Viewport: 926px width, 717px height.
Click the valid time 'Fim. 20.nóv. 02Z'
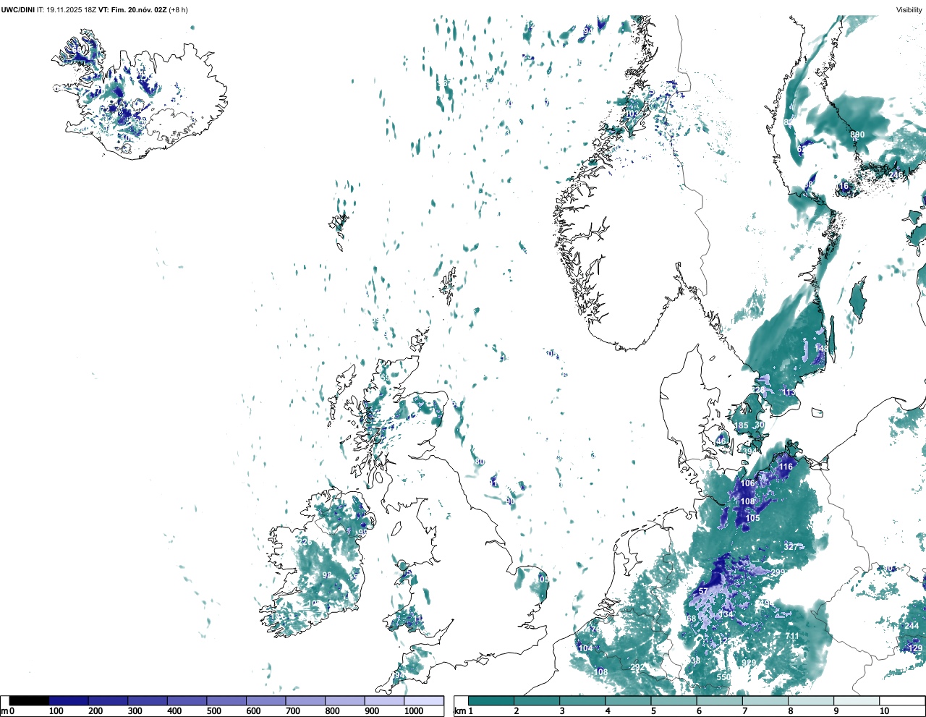point(138,9)
